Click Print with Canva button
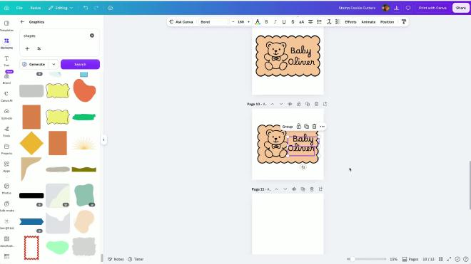 (432, 8)
